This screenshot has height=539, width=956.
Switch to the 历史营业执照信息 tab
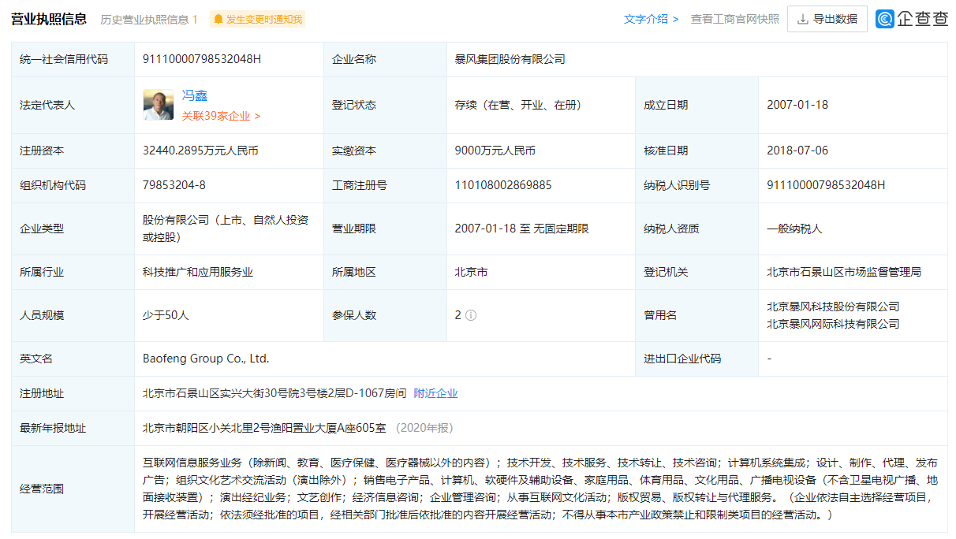[x=148, y=19]
